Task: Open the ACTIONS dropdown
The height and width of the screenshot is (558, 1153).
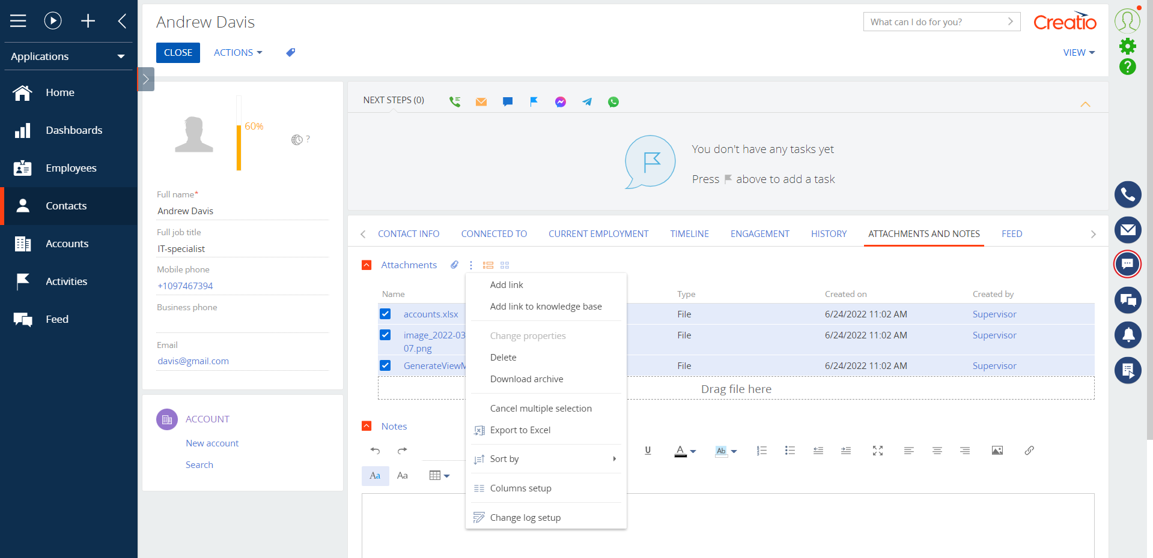Action: 237,52
